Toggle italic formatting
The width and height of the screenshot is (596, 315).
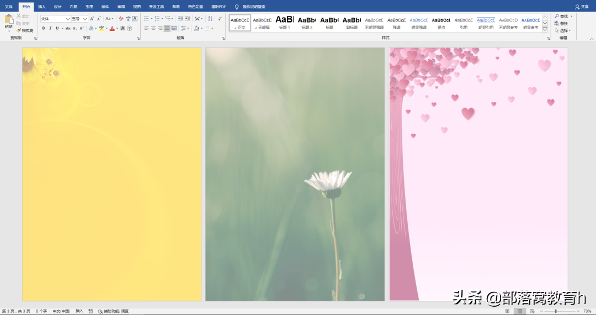point(50,29)
